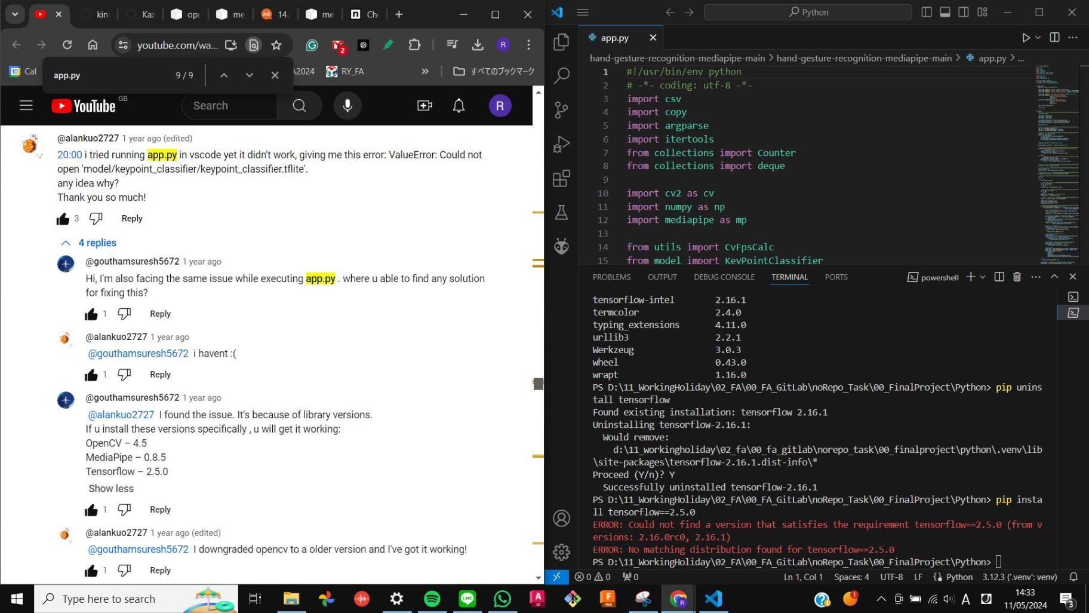The width and height of the screenshot is (1089, 613).
Task: Toggle VS Code bottom panel layout
Action: [x=945, y=12]
